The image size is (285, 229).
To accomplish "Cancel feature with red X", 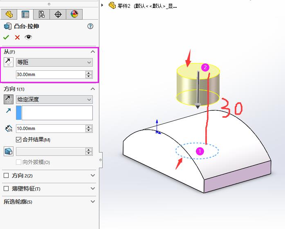I will tap(17, 38).
